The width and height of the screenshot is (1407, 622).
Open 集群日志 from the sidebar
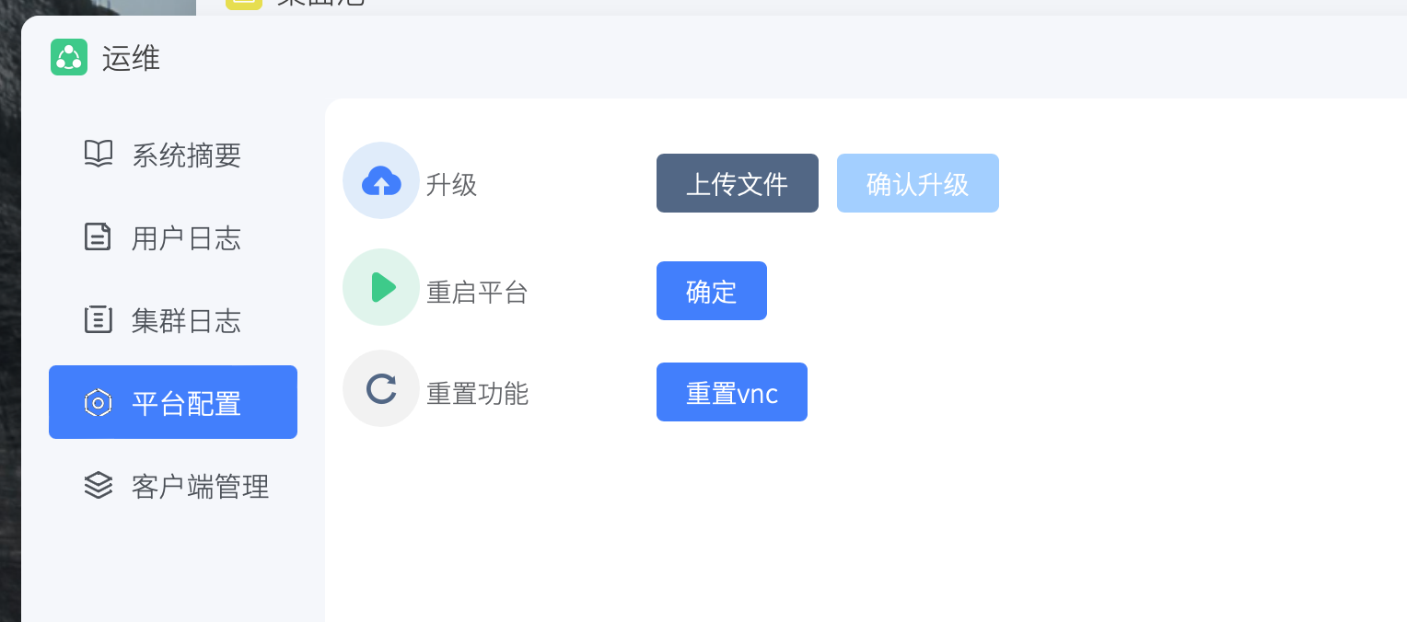[186, 320]
